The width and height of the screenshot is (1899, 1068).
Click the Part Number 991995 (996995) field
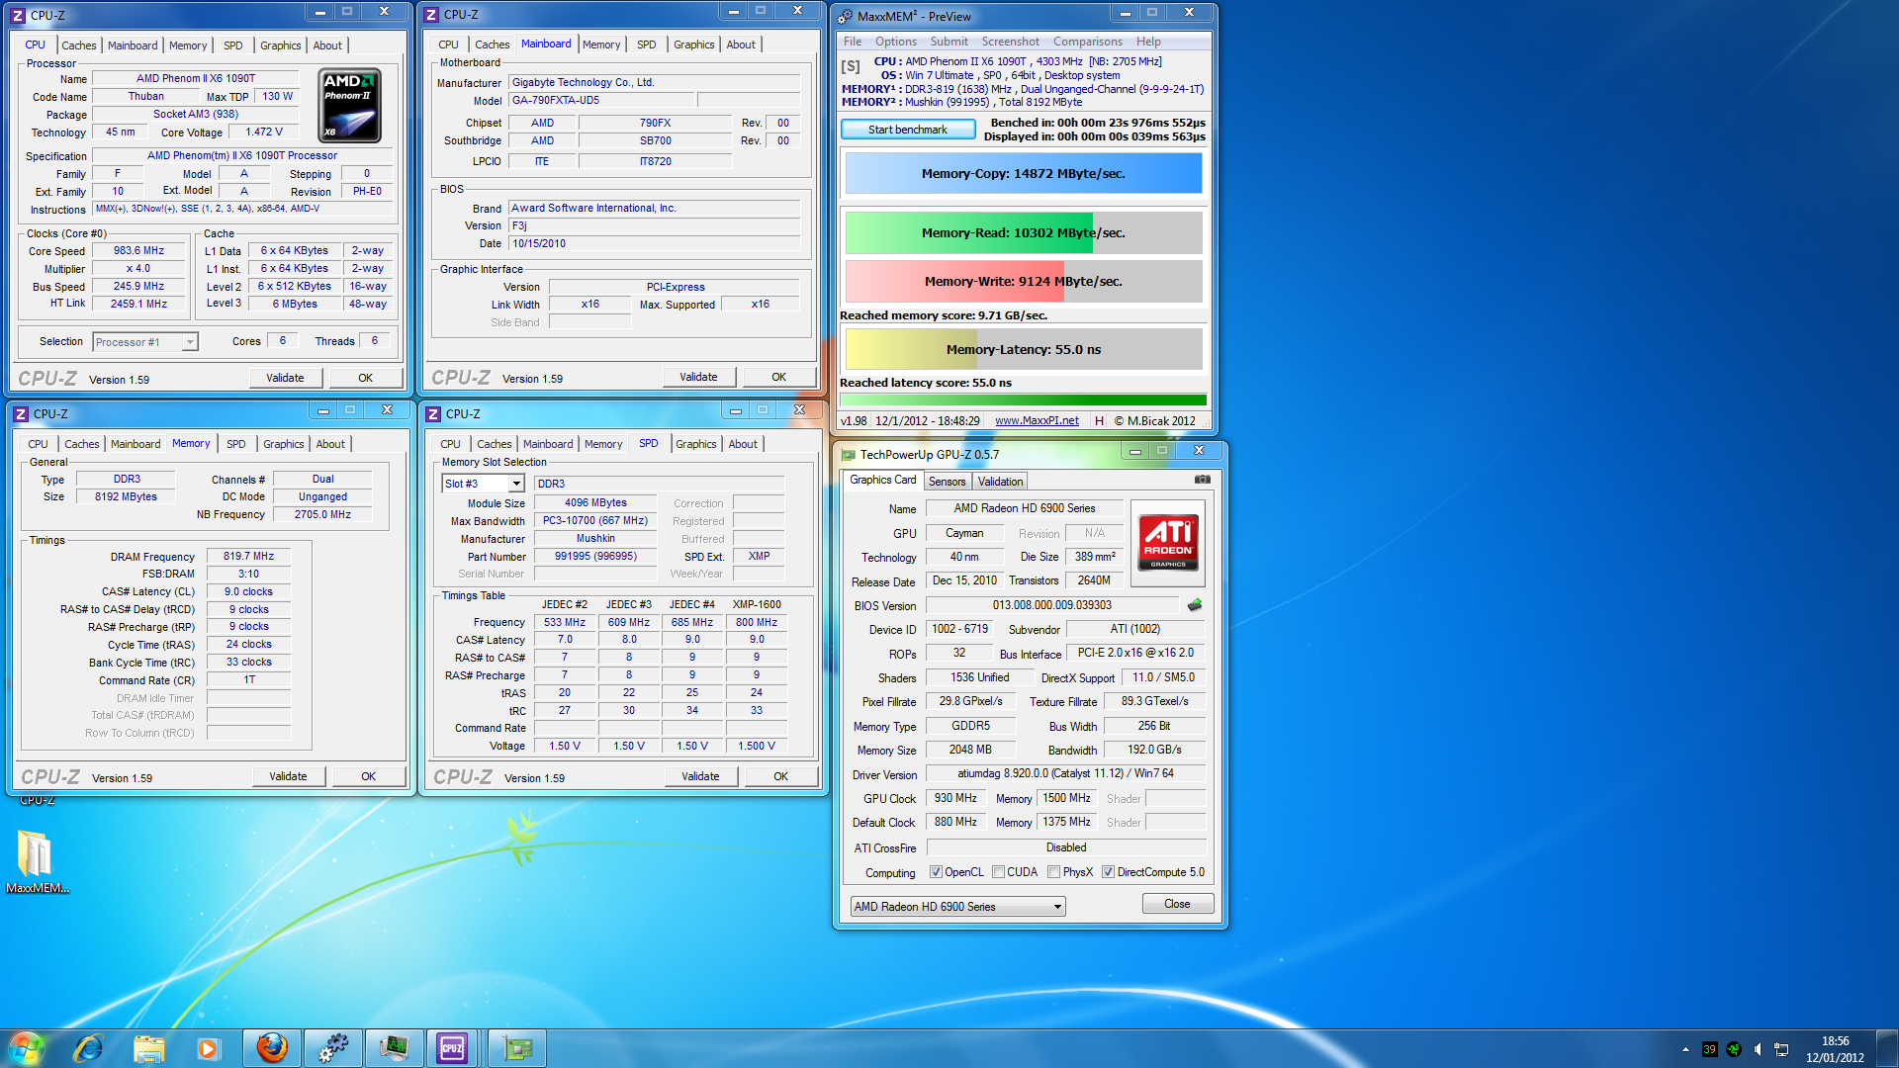tap(595, 557)
